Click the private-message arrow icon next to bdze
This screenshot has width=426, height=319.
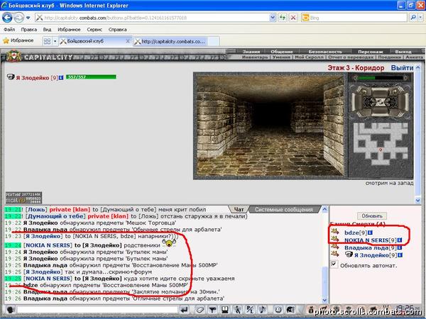coord(335,233)
